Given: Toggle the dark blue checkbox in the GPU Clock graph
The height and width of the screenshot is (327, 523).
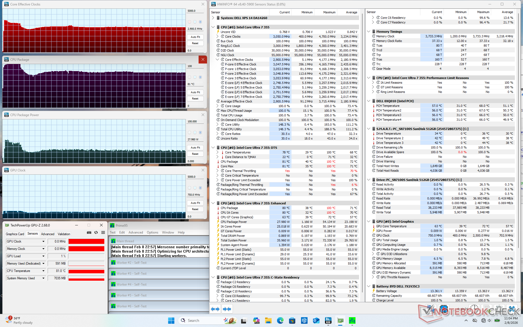Looking at the screenshot, I should pyautogui.click(x=200, y=188).
